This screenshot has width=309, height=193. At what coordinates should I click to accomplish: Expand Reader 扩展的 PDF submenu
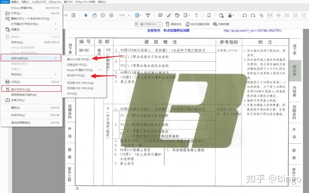coord(85,70)
